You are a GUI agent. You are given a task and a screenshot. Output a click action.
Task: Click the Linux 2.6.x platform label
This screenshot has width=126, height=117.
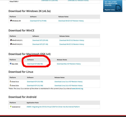click(x=15, y=86)
